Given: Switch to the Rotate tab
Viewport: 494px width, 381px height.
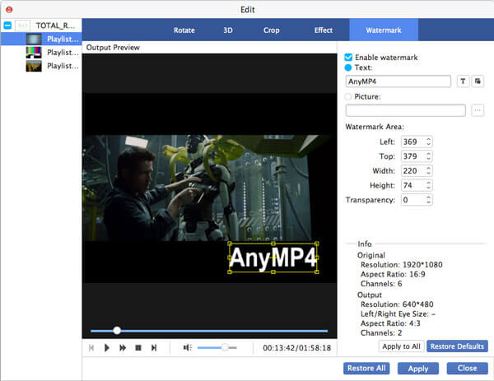Looking at the screenshot, I should coord(184,30).
